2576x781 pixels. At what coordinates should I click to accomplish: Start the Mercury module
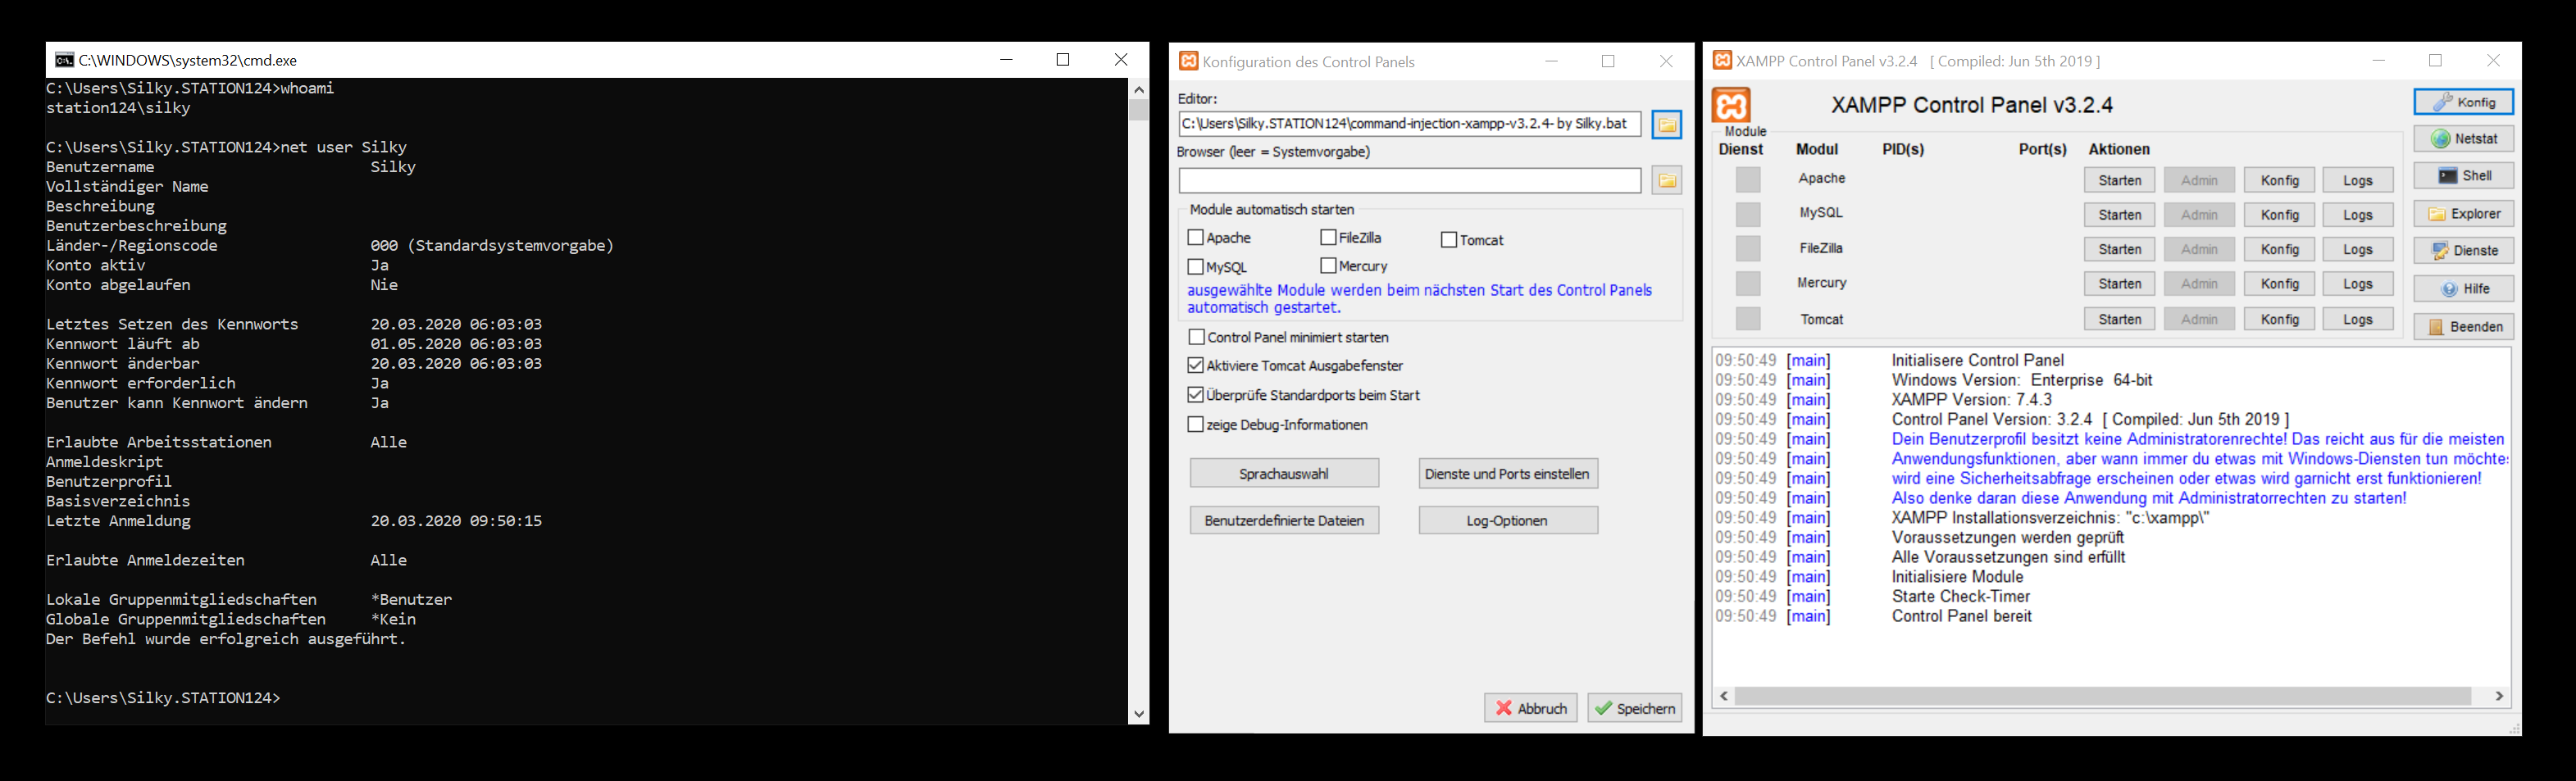tap(2119, 284)
